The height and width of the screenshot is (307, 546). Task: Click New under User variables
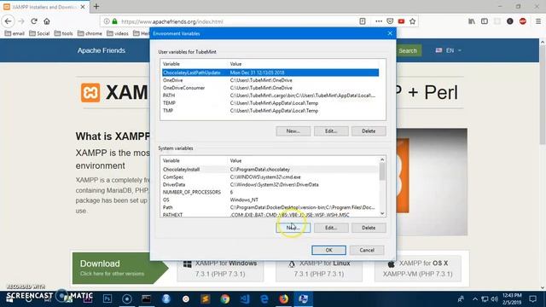pos(293,131)
